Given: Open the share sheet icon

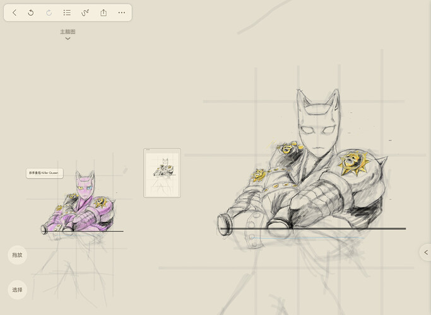Looking at the screenshot, I should click(x=103, y=13).
